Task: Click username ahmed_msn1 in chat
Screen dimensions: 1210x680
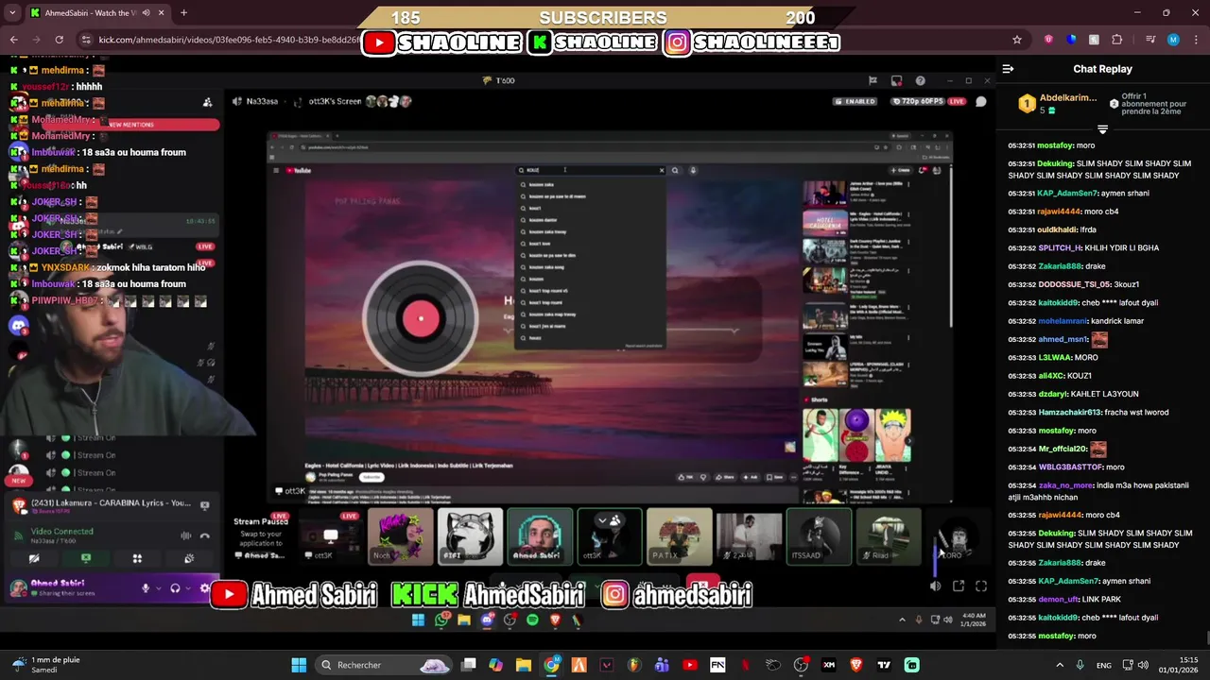Action: [x=1062, y=339]
